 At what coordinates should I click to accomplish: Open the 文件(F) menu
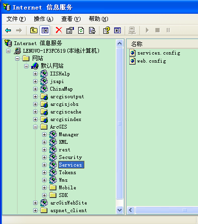click(16, 19)
